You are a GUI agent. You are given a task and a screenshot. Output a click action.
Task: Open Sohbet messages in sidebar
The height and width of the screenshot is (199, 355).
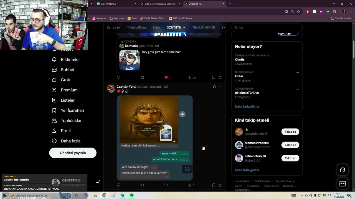pyautogui.click(x=63, y=70)
